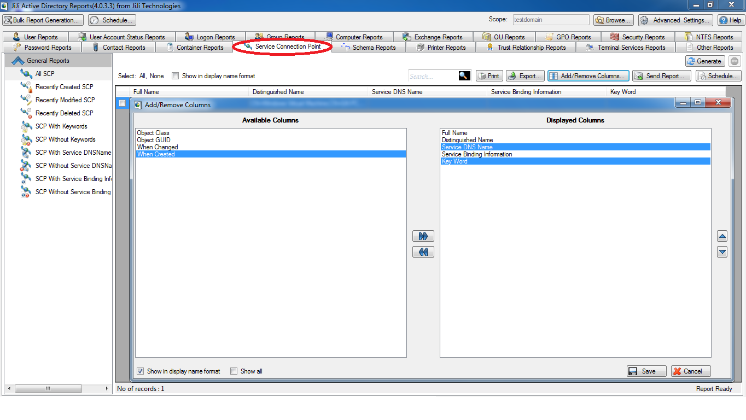Open OU Reports tab
746x420 pixels.
click(503, 37)
